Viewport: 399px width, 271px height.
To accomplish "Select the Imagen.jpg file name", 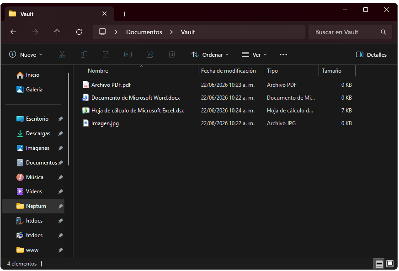I will pyautogui.click(x=105, y=123).
